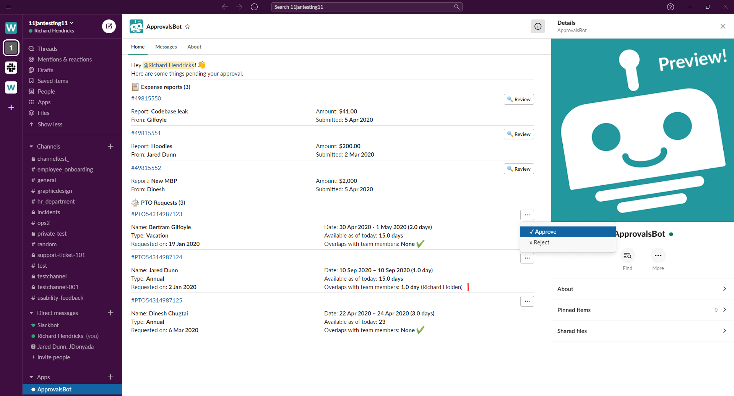Open Find in the ApprovalsBot details panel

click(x=627, y=256)
